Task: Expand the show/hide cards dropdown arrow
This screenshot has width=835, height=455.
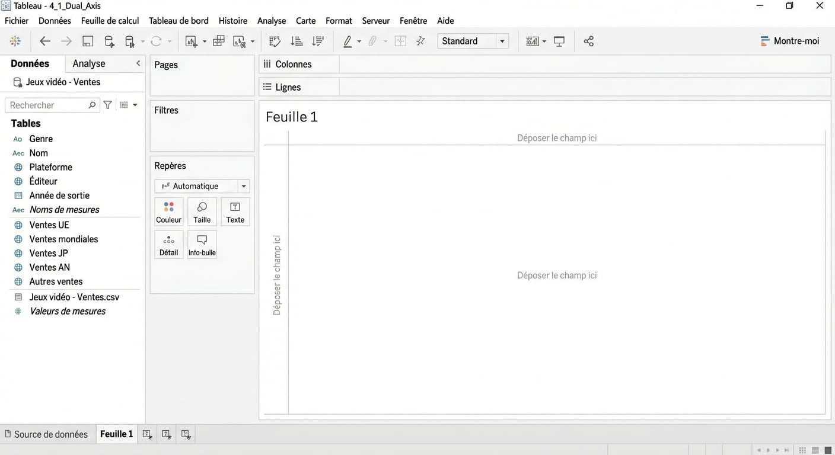Action: 544,41
